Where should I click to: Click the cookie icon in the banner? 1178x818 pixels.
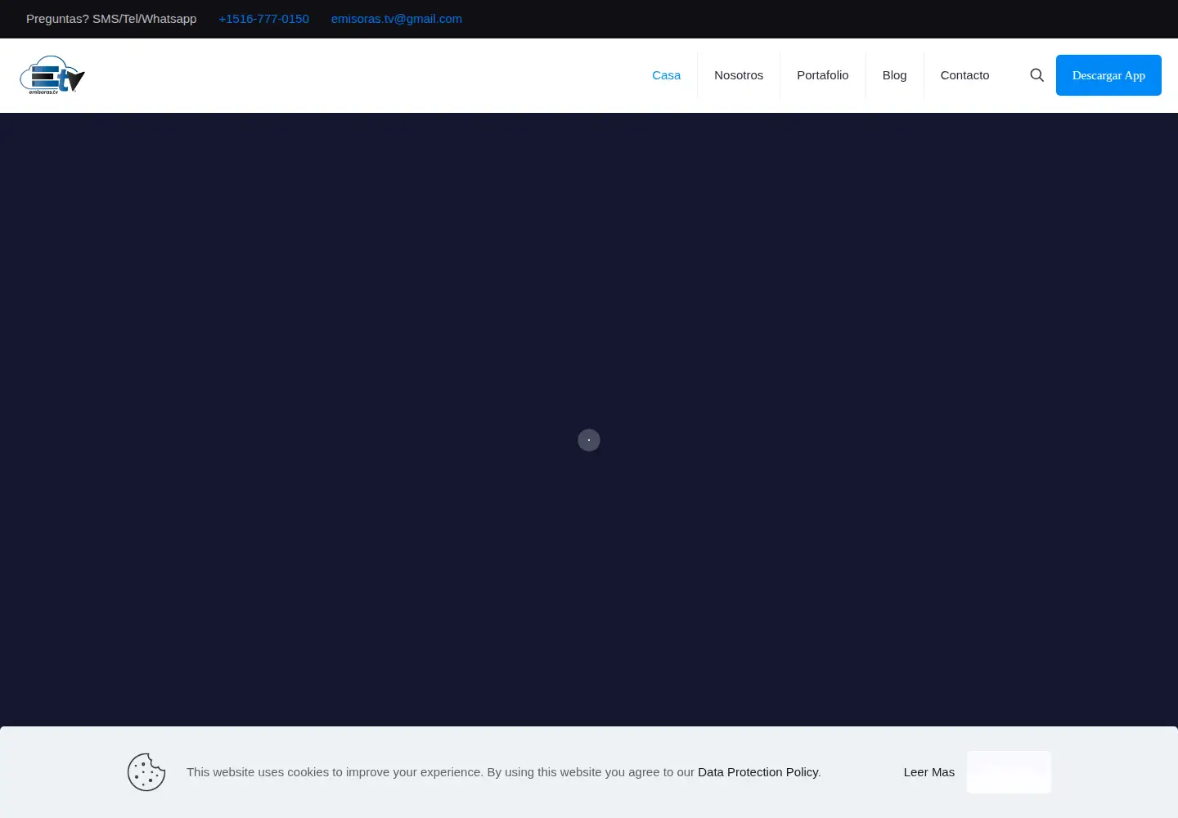pos(146,772)
